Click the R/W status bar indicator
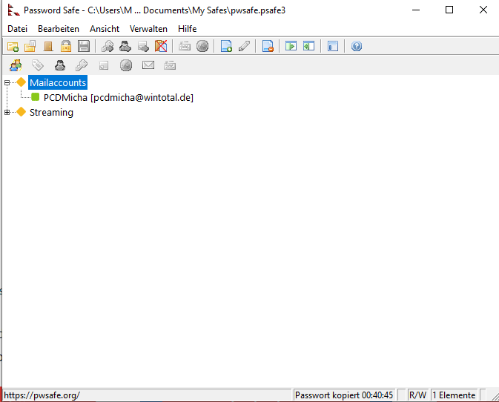Viewport: 499px width, 402px height. [x=418, y=395]
